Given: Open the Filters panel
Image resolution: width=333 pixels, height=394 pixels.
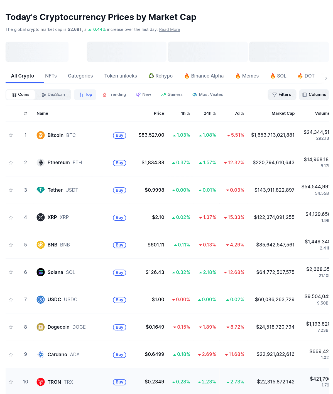Looking at the screenshot, I should click(x=282, y=94).
